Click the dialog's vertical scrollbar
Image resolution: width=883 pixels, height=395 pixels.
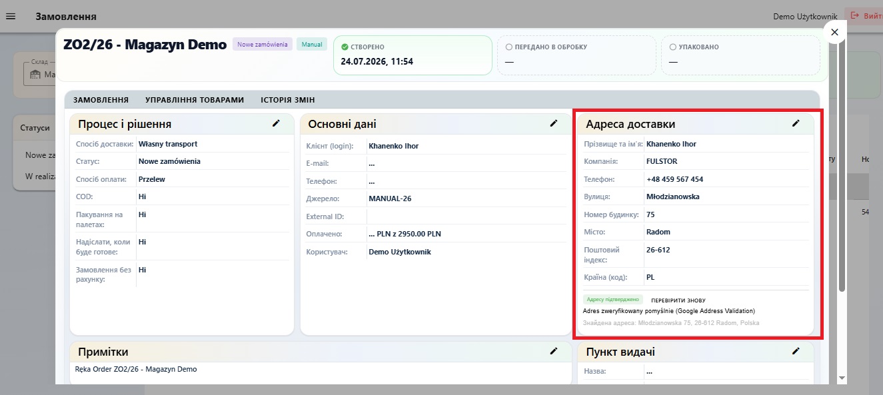click(842, 167)
